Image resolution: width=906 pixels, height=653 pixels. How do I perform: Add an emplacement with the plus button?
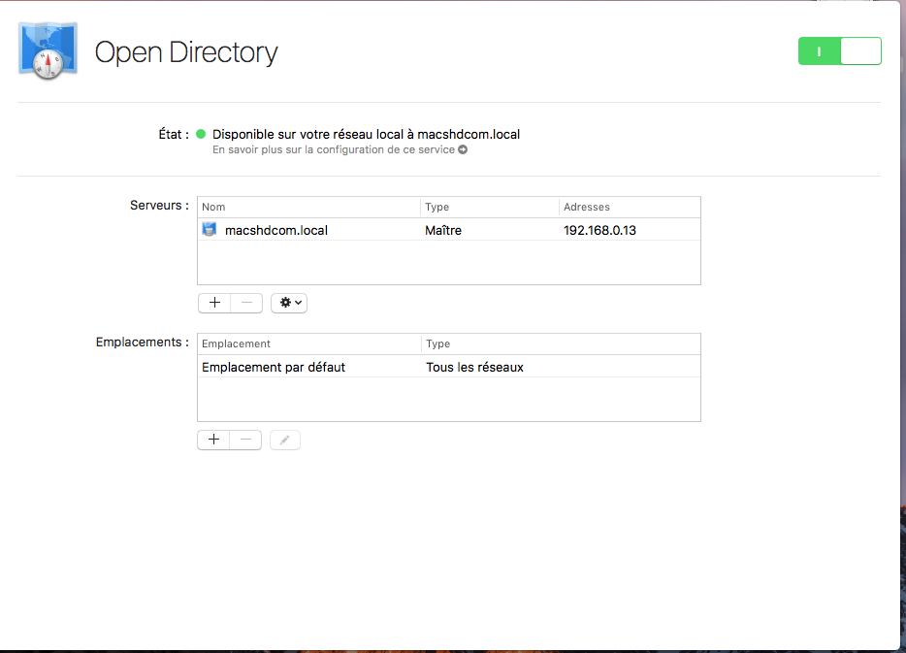coord(213,440)
